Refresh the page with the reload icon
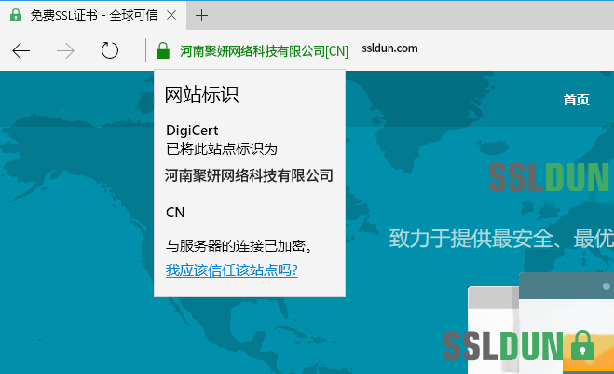The image size is (614, 374). pyautogui.click(x=110, y=50)
